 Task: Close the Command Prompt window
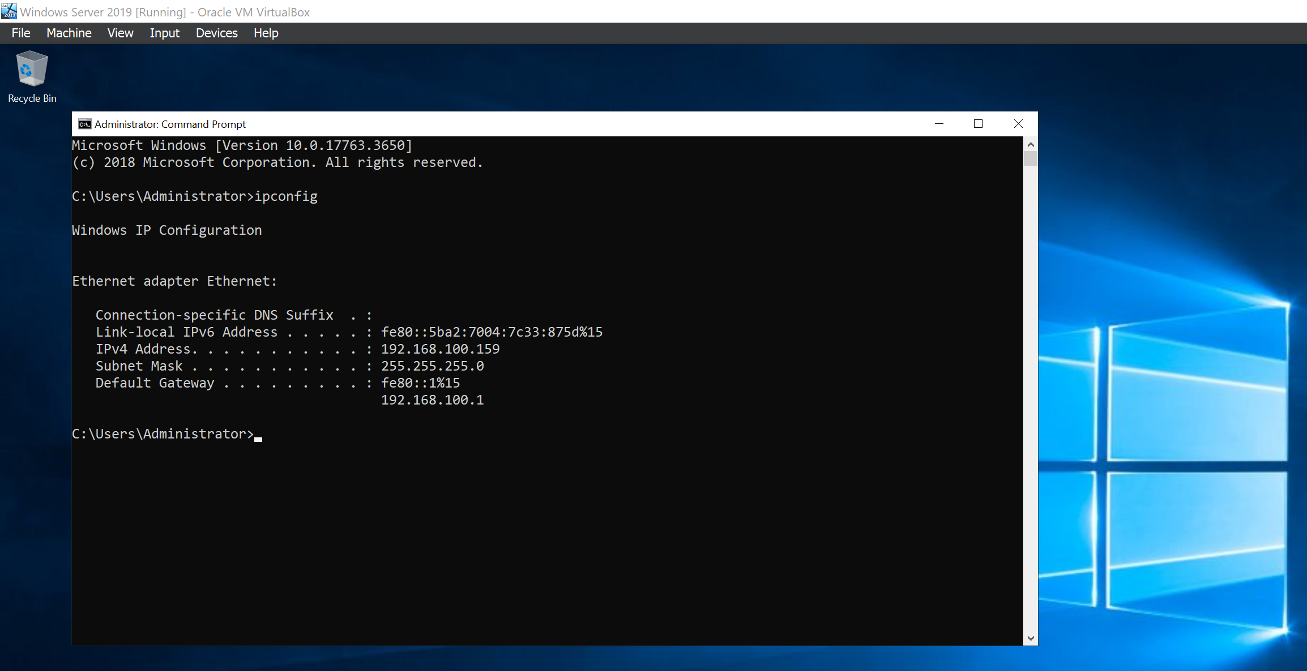click(1018, 124)
